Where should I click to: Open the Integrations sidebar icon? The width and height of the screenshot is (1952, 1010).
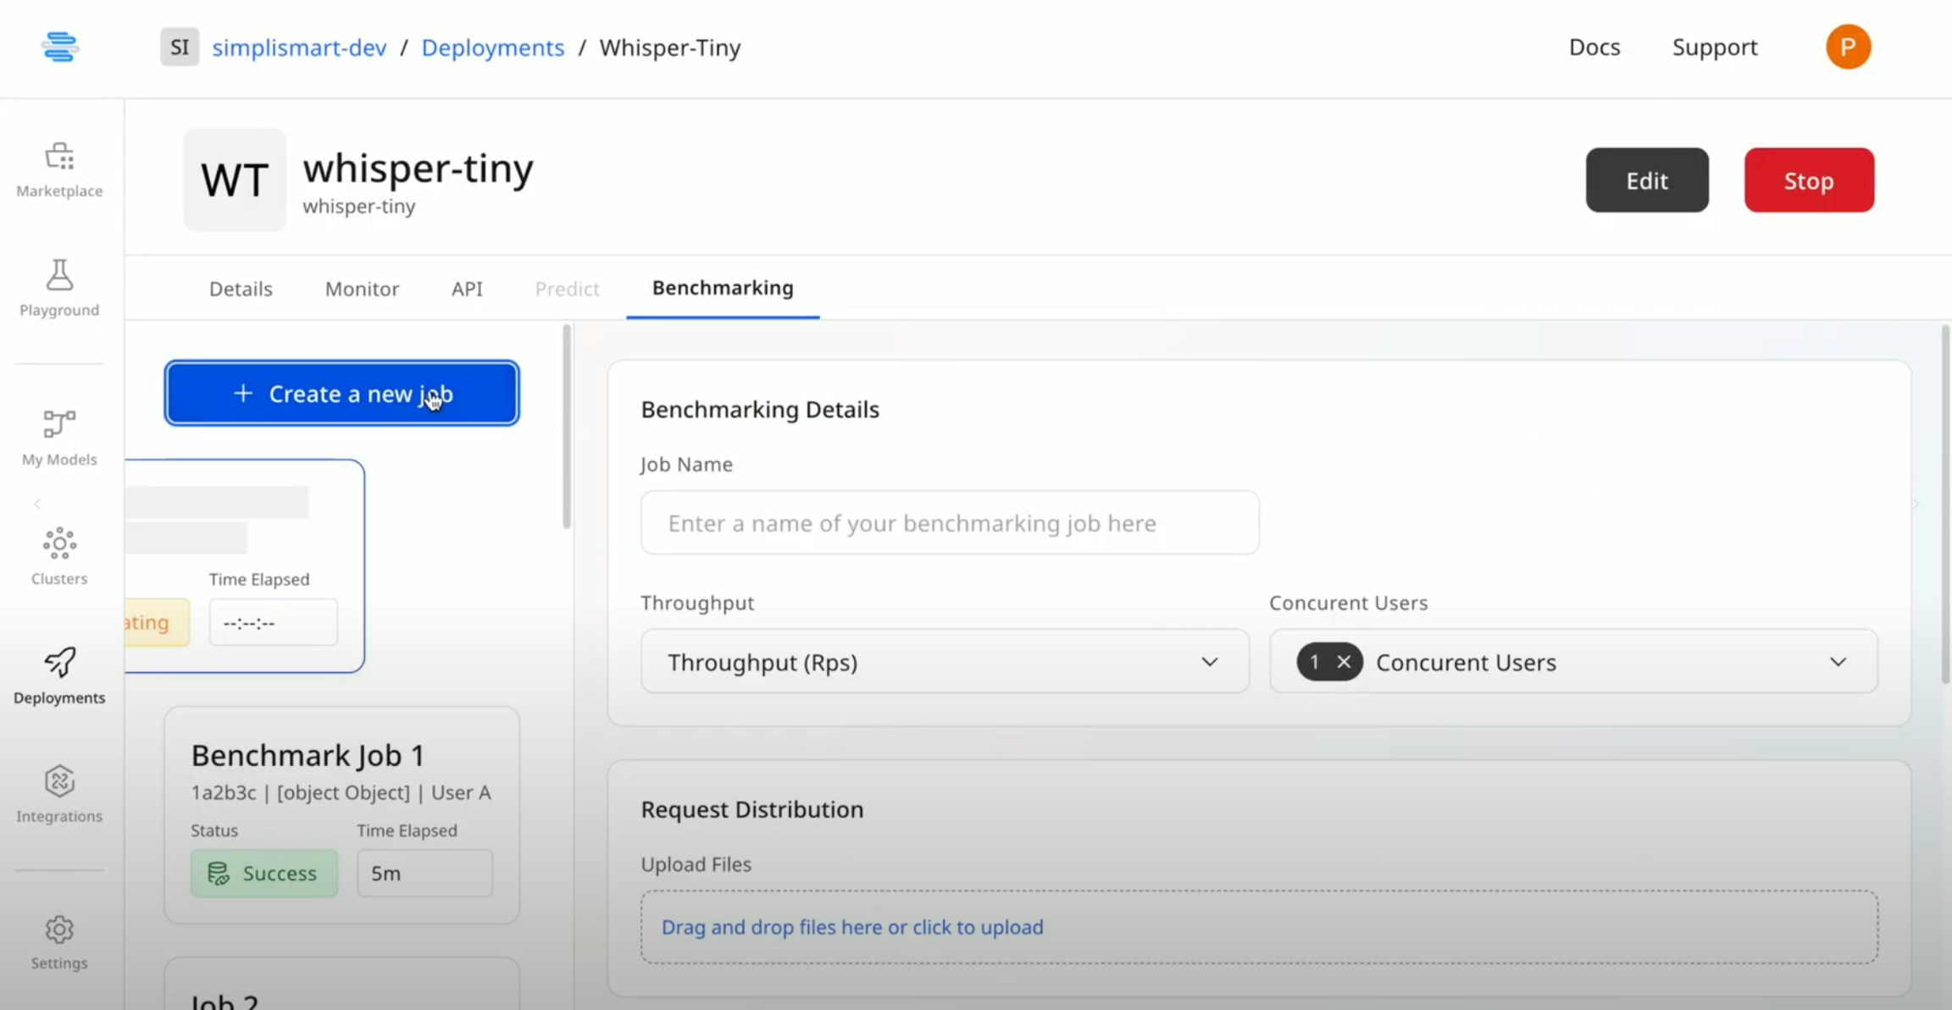[59, 781]
